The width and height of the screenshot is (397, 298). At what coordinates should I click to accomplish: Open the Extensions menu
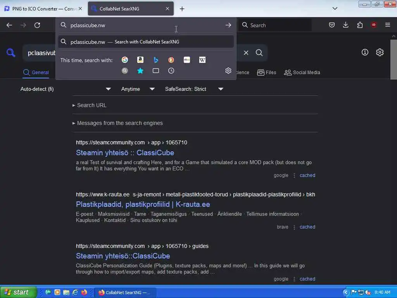coord(360,25)
